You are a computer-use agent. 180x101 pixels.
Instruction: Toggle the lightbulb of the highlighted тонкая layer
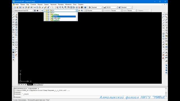(45, 17)
